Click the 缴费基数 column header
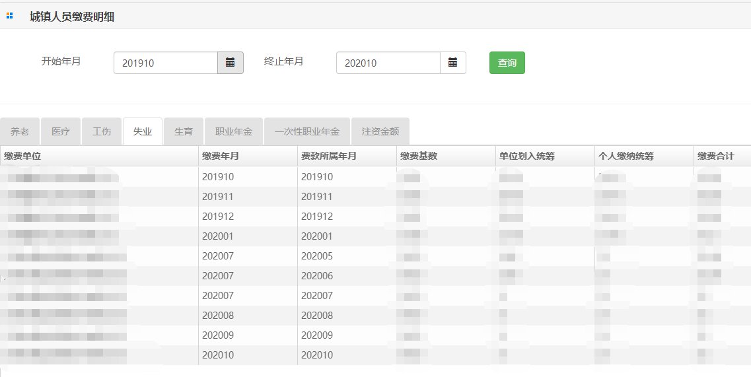Viewport: 751px width, 377px height. click(x=446, y=156)
